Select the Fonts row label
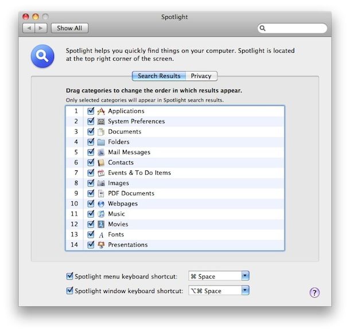Image resolution: width=350 pixels, height=332 pixels. click(116, 235)
